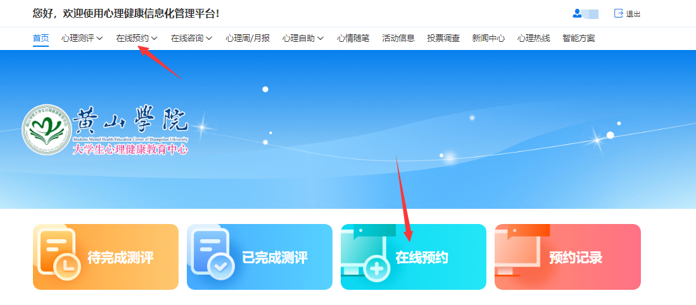Click the 待完成测评 document clock icon
696x305 pixels.
click(x=58, y=254)
